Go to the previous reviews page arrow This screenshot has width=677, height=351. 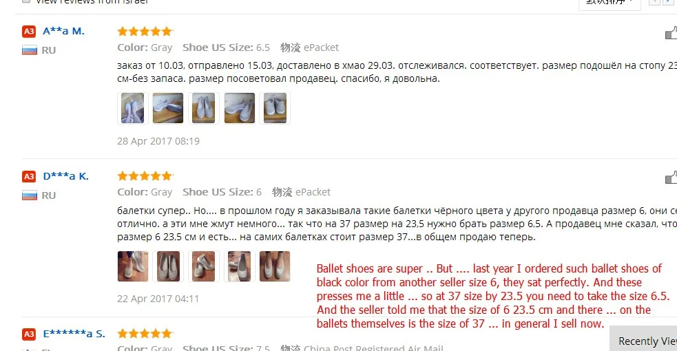click(654, 2)
